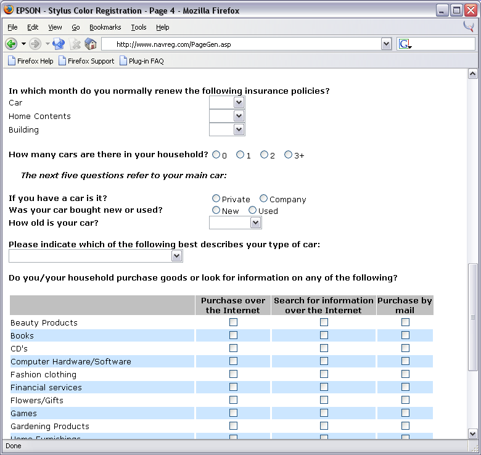Reload the current page
This screenshot has height=455, width=481.
(x=59, y=44)
